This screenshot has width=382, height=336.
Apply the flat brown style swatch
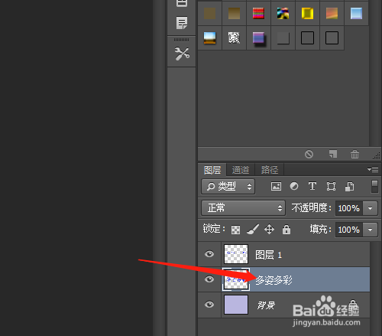click(x=209, y=13)
